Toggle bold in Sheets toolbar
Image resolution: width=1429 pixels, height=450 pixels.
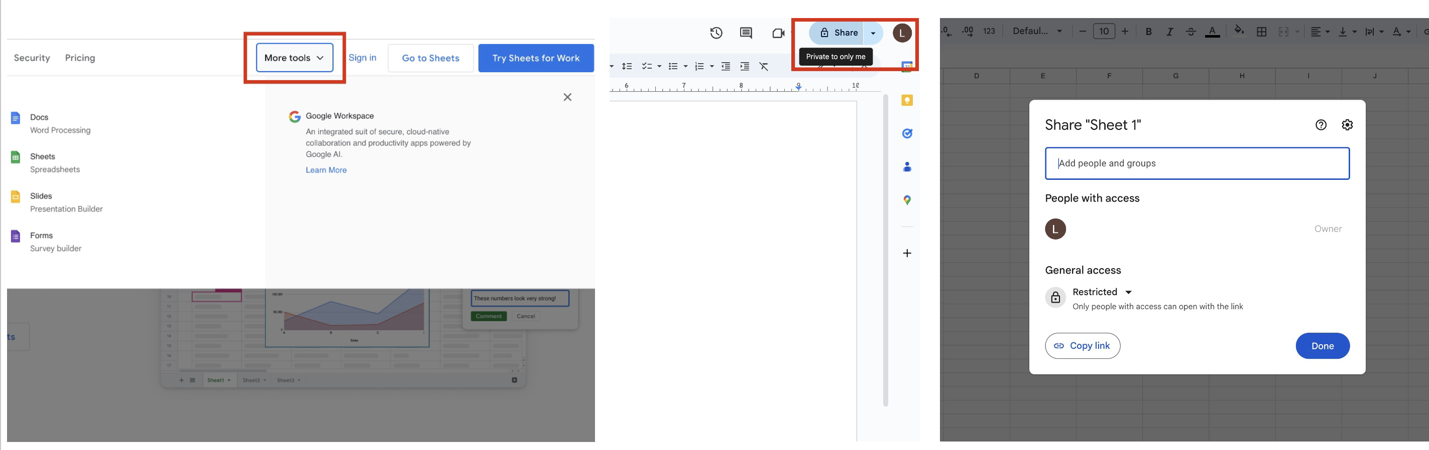pos(1149,32)
